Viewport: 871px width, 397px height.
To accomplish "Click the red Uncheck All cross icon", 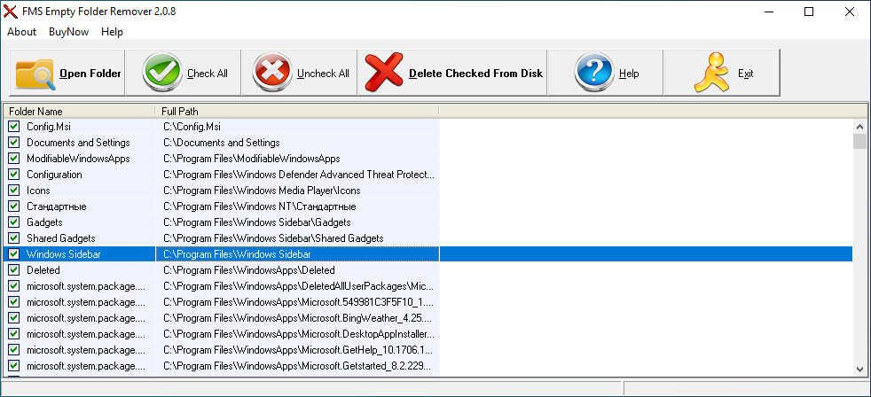I will coord(272,74).
